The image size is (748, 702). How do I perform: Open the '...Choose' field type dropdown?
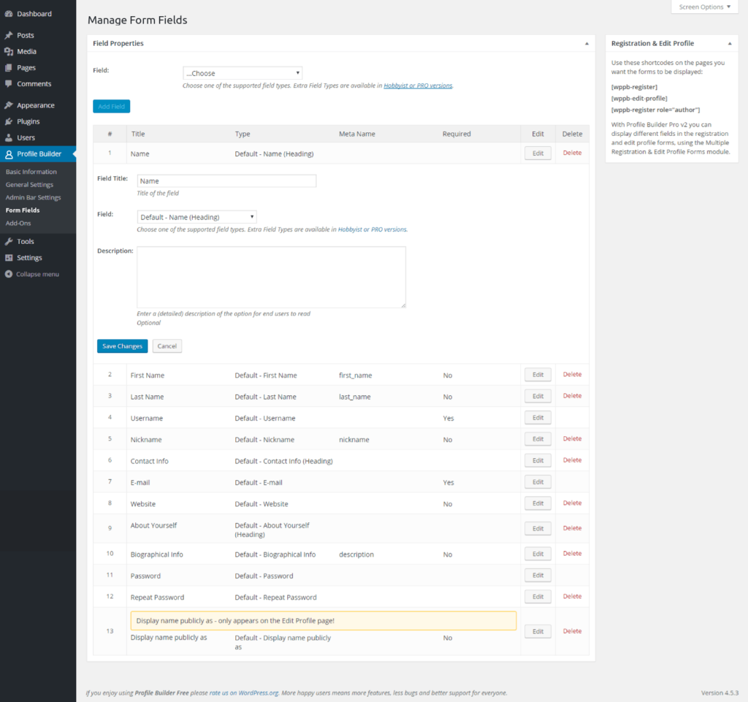243,73
